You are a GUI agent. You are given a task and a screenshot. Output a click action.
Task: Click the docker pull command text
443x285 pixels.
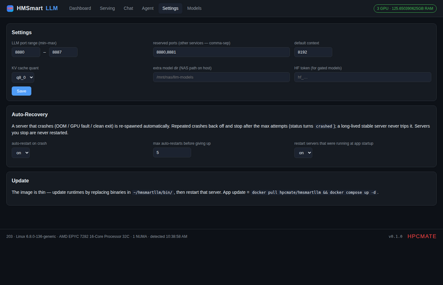[314, 192]
